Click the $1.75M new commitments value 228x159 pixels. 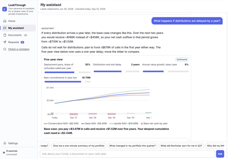pyautogui.click(x=86, y=78)
